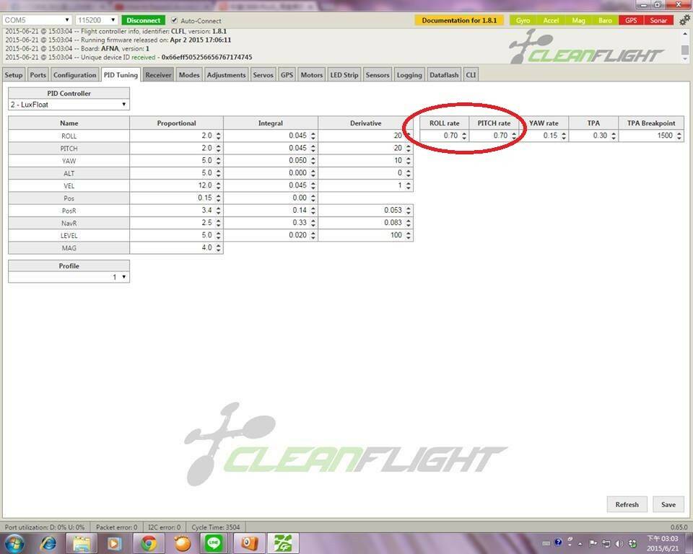Open Documentation for 1.8.1

(459, 20)
